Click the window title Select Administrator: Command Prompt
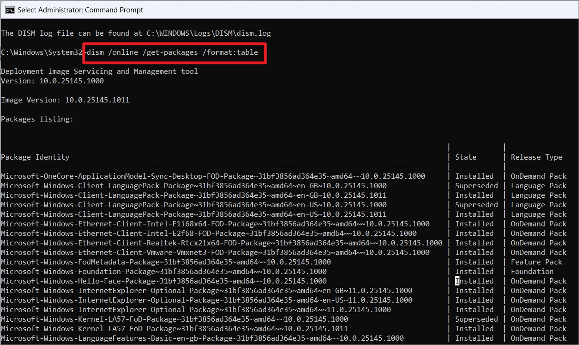The height and width of the screenshot is (345, 579). tap(79, 10)
